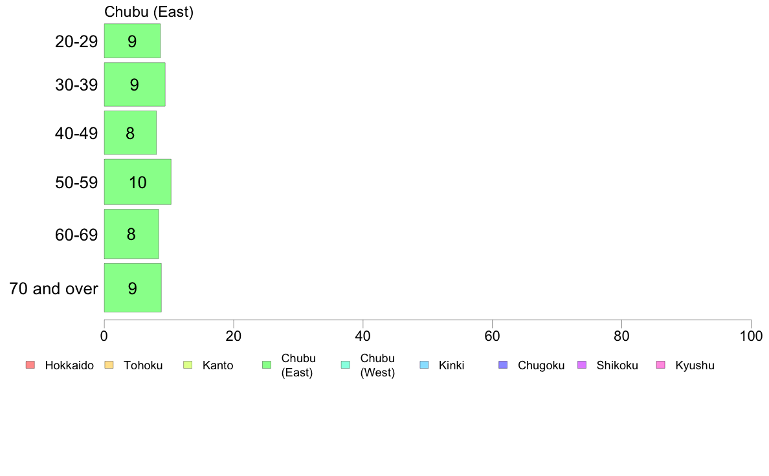Select the 30-39 age group bar
Screen dimensions: 769x476
click(135, 84)
